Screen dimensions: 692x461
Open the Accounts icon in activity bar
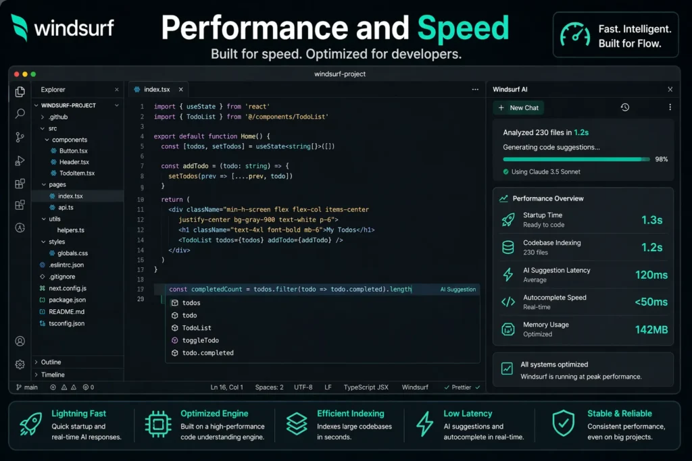tap(20, 341)
